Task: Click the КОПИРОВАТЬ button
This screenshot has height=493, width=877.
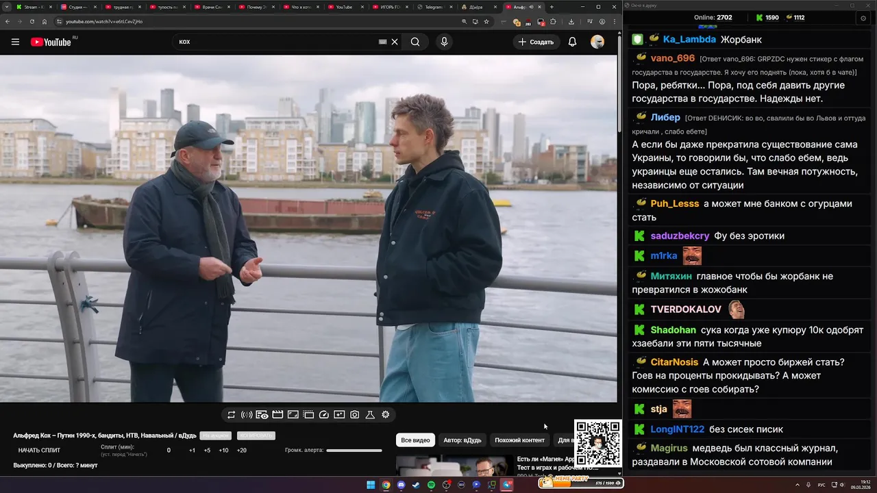Action: point(256,435)
